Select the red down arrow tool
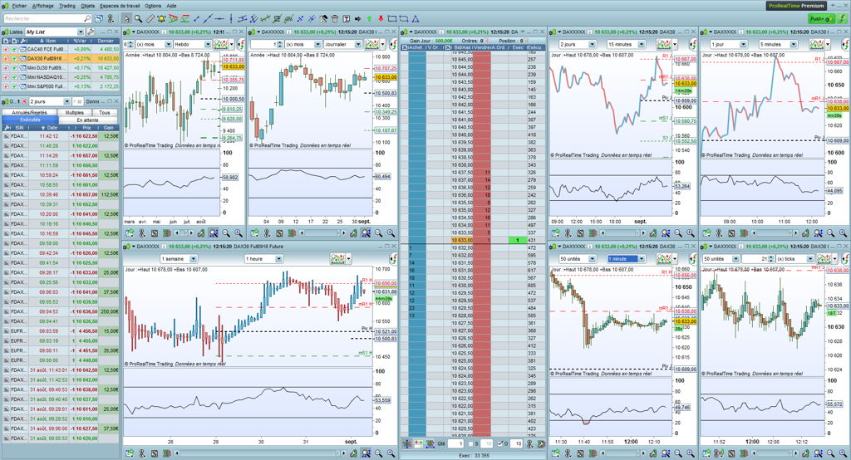The height and width of the screenshot is (460, 851). 381,18
